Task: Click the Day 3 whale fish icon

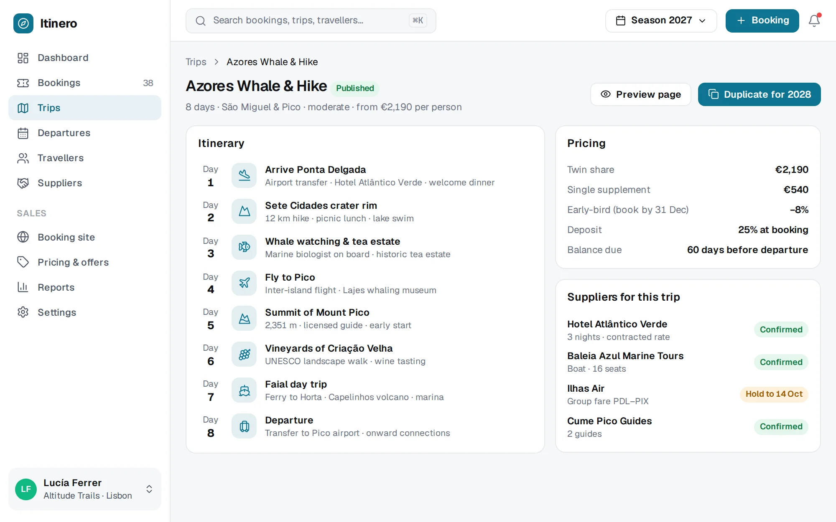Action: [244, 247]
